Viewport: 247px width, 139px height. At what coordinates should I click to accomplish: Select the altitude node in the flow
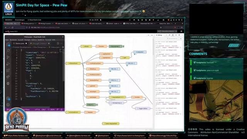(x=86, y=46)
